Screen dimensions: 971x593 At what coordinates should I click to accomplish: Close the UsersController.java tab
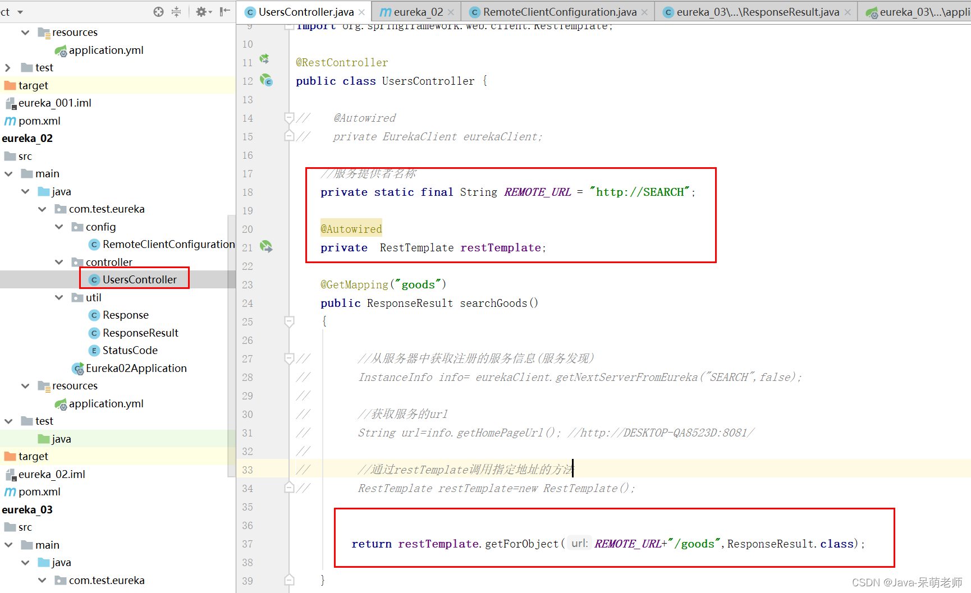coord(362,12)
